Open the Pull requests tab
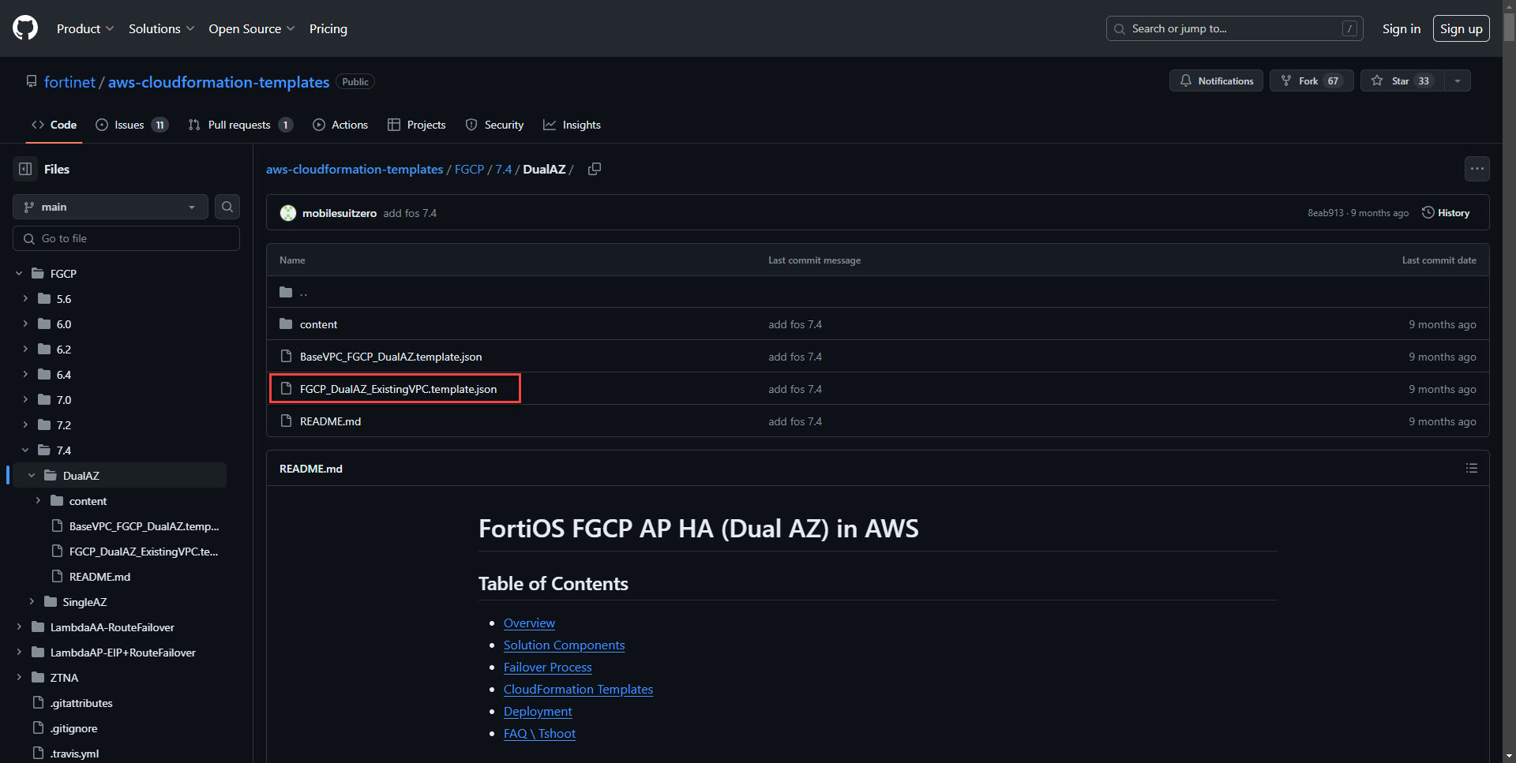This screenshot has height=763, width=1516. [240, 125]
